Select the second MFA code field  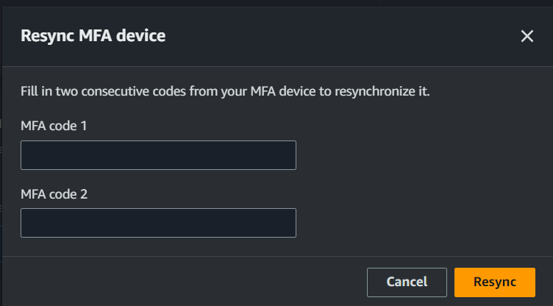(x=158, y=223)
